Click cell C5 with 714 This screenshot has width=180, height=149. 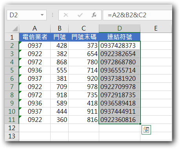84,70
